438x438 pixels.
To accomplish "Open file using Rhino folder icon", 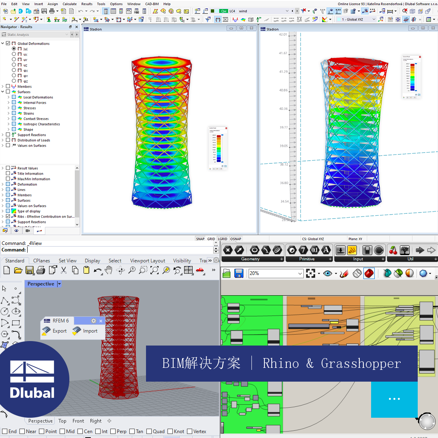I will (x=18, y=270).
